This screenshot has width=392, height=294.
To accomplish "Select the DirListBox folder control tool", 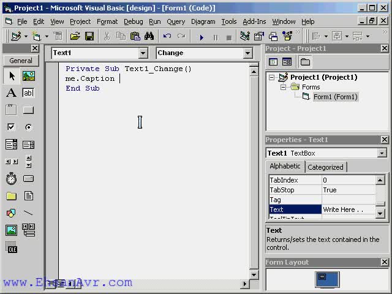I will [12, 196].
